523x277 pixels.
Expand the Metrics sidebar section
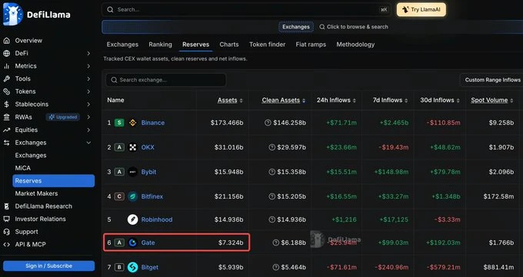click(x=88, y=66)
